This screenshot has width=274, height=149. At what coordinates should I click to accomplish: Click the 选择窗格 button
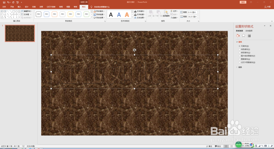(166, 14)
